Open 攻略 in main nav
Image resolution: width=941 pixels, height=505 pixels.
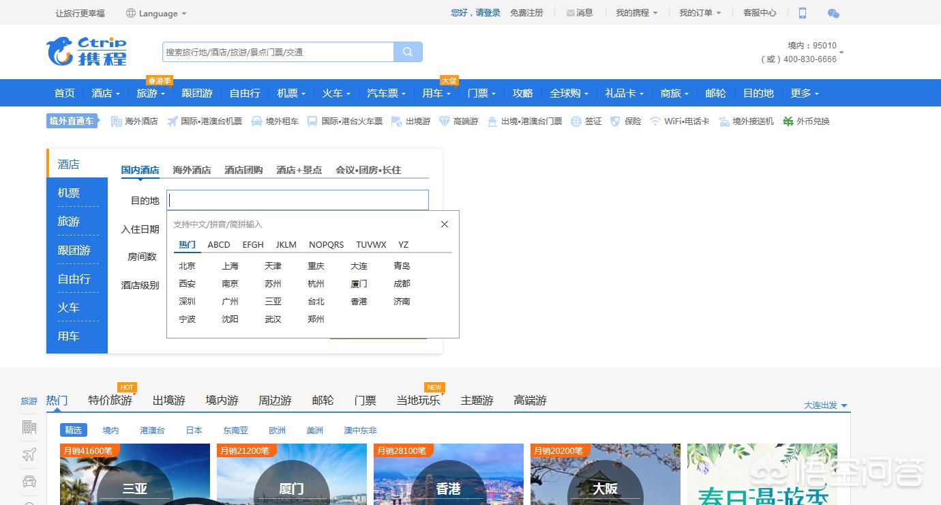click(523, 93)
